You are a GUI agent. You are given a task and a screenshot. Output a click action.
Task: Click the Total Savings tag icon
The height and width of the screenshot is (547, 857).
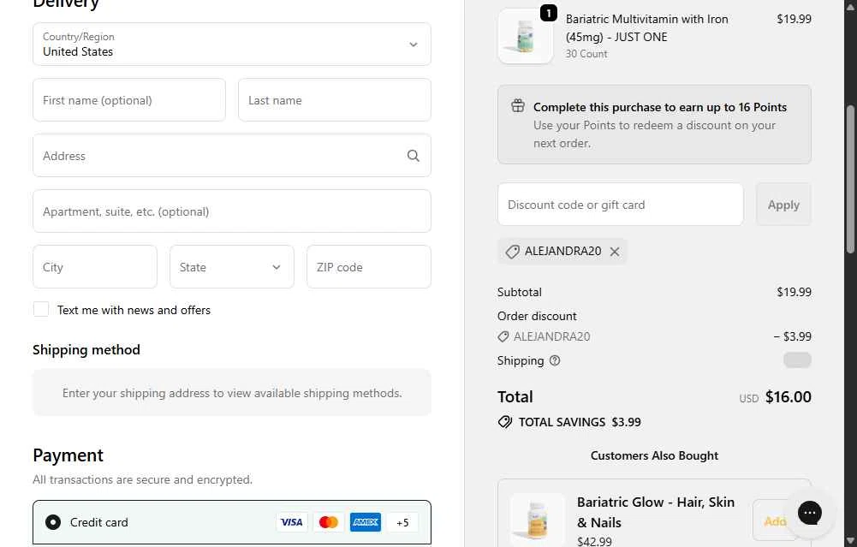pos(505,422)
